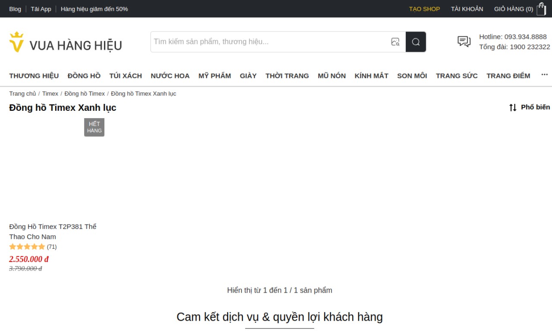Click the page heading Đồng hồ Timex Xanh lục
Image resolution: width=552 pixels, height=331 pixels.
point(63,108)
